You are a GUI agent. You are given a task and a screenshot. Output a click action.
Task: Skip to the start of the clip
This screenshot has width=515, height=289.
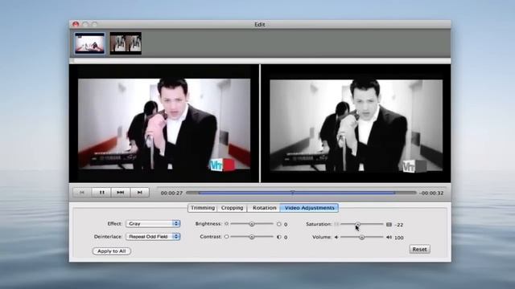[82, 193]
